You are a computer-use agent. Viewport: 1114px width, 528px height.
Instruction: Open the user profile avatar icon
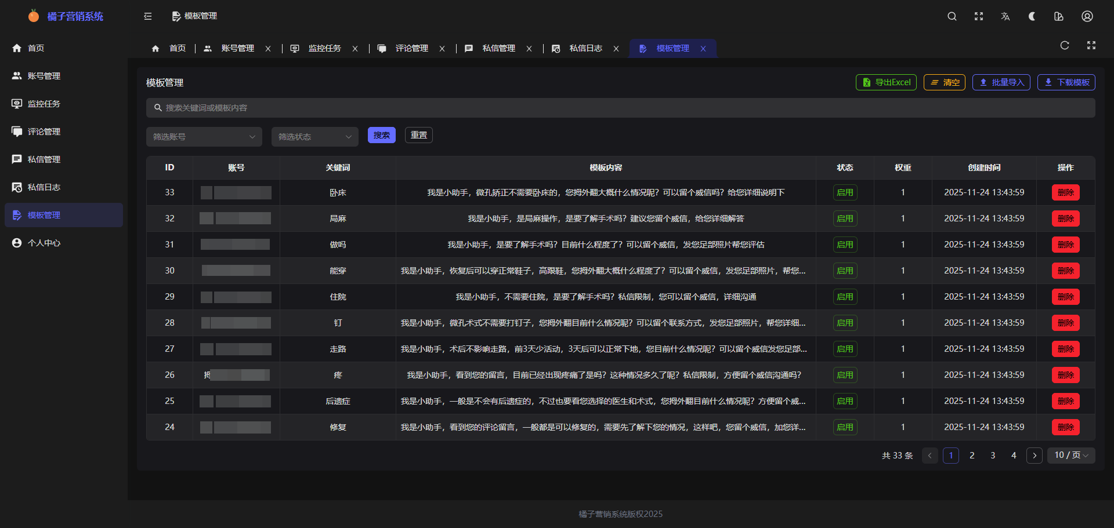tap(1087, 16)
